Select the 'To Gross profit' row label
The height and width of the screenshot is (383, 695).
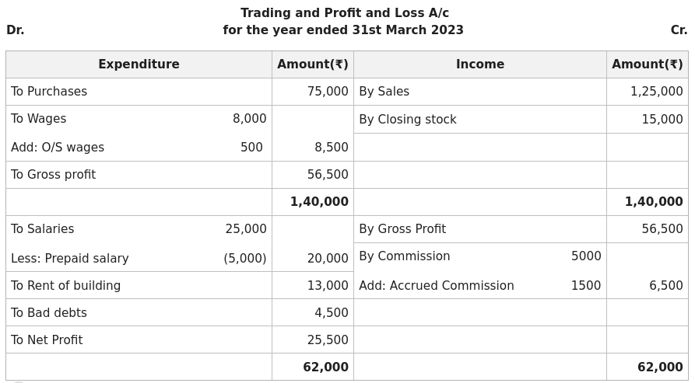click(53, 175)
